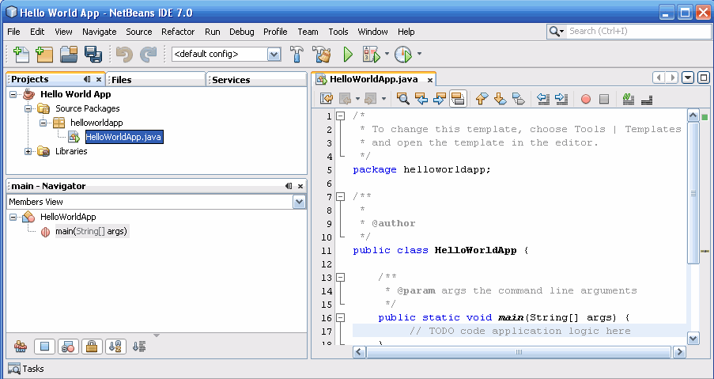Click the Uncomment icon in the editor toolbar

pos(647,100)
